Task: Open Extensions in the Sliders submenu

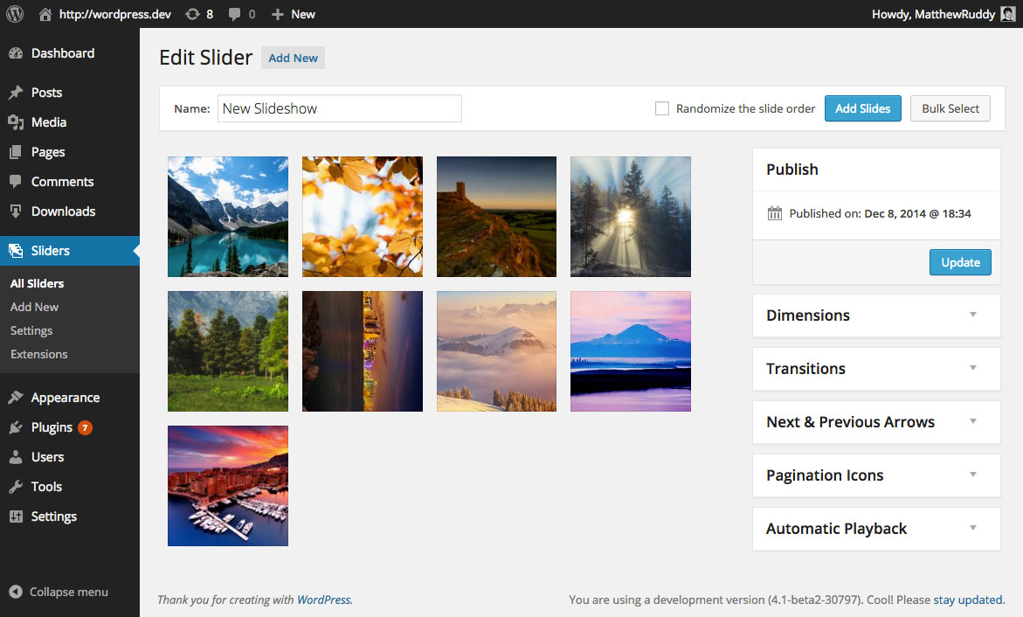Action: pos(38,354)
